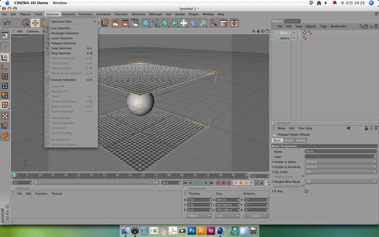The image size is (379, 237).
Task: Choose Loop Selection from the menu
Action: click(x=62, y=48)
